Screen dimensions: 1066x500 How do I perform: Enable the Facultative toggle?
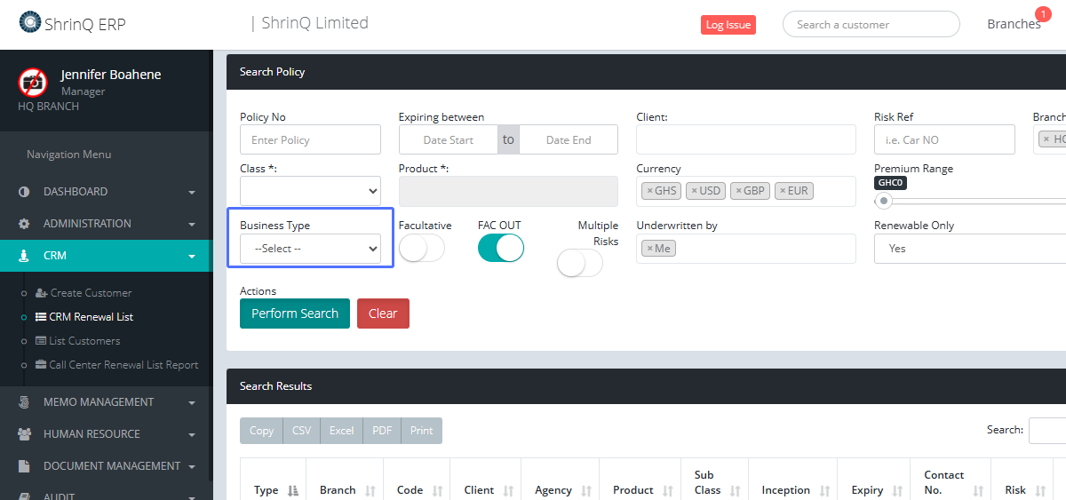click(x=421, y=249)
